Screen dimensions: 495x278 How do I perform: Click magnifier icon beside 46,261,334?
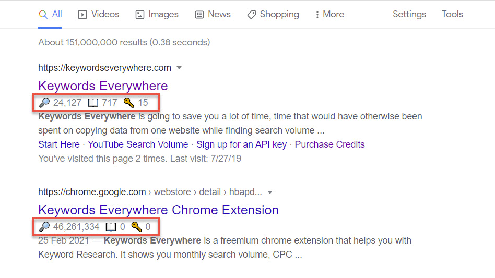[44, 227]
